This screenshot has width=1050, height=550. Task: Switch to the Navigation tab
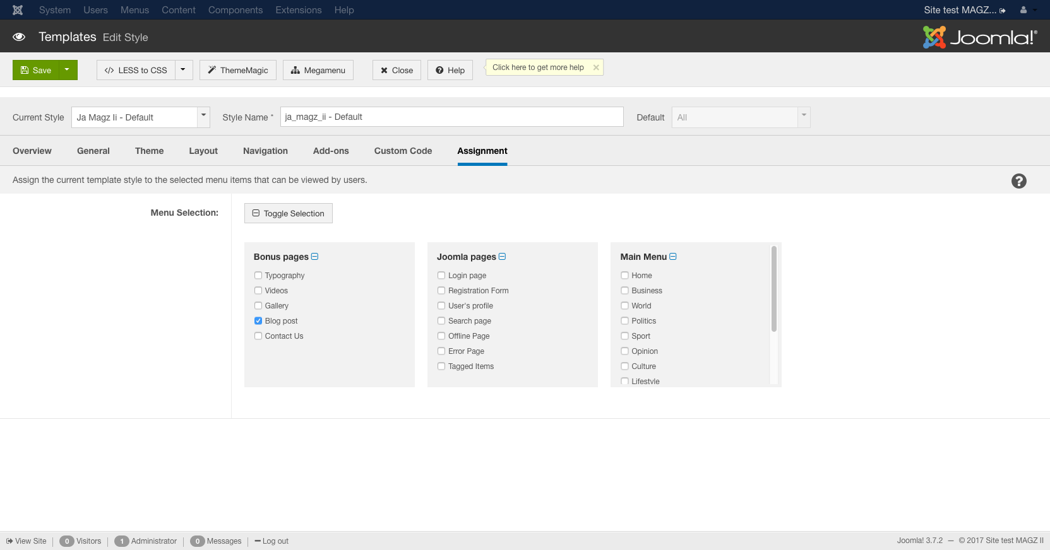point(265,151)
